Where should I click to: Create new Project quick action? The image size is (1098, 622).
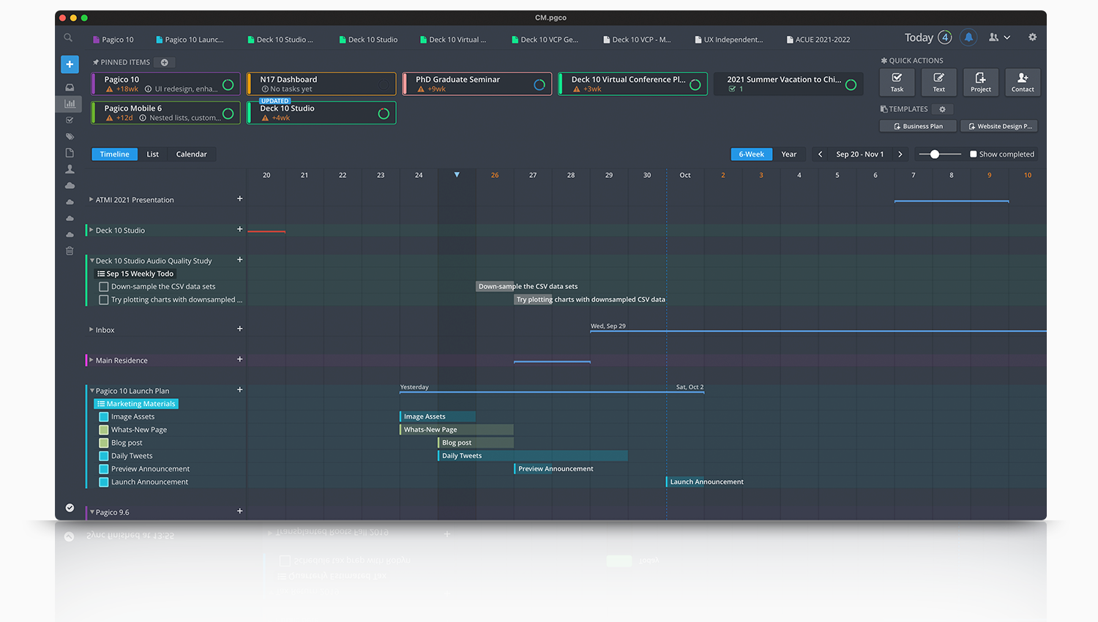[981, 83]
